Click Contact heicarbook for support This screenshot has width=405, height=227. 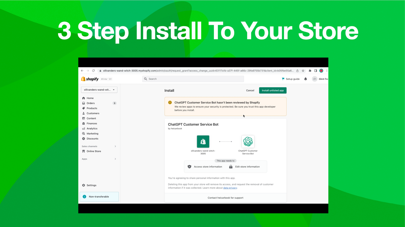pyautogui.click(x=226, y=198)
